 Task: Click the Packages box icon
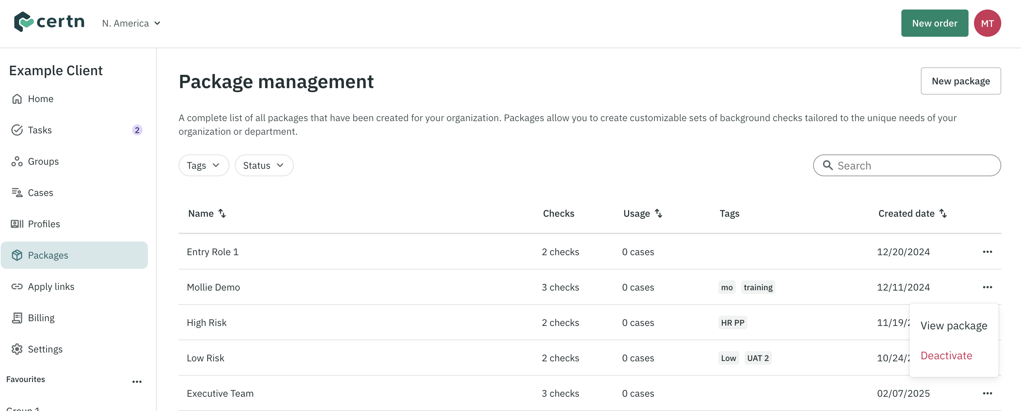pyautogui.click(x=17, y=255)
